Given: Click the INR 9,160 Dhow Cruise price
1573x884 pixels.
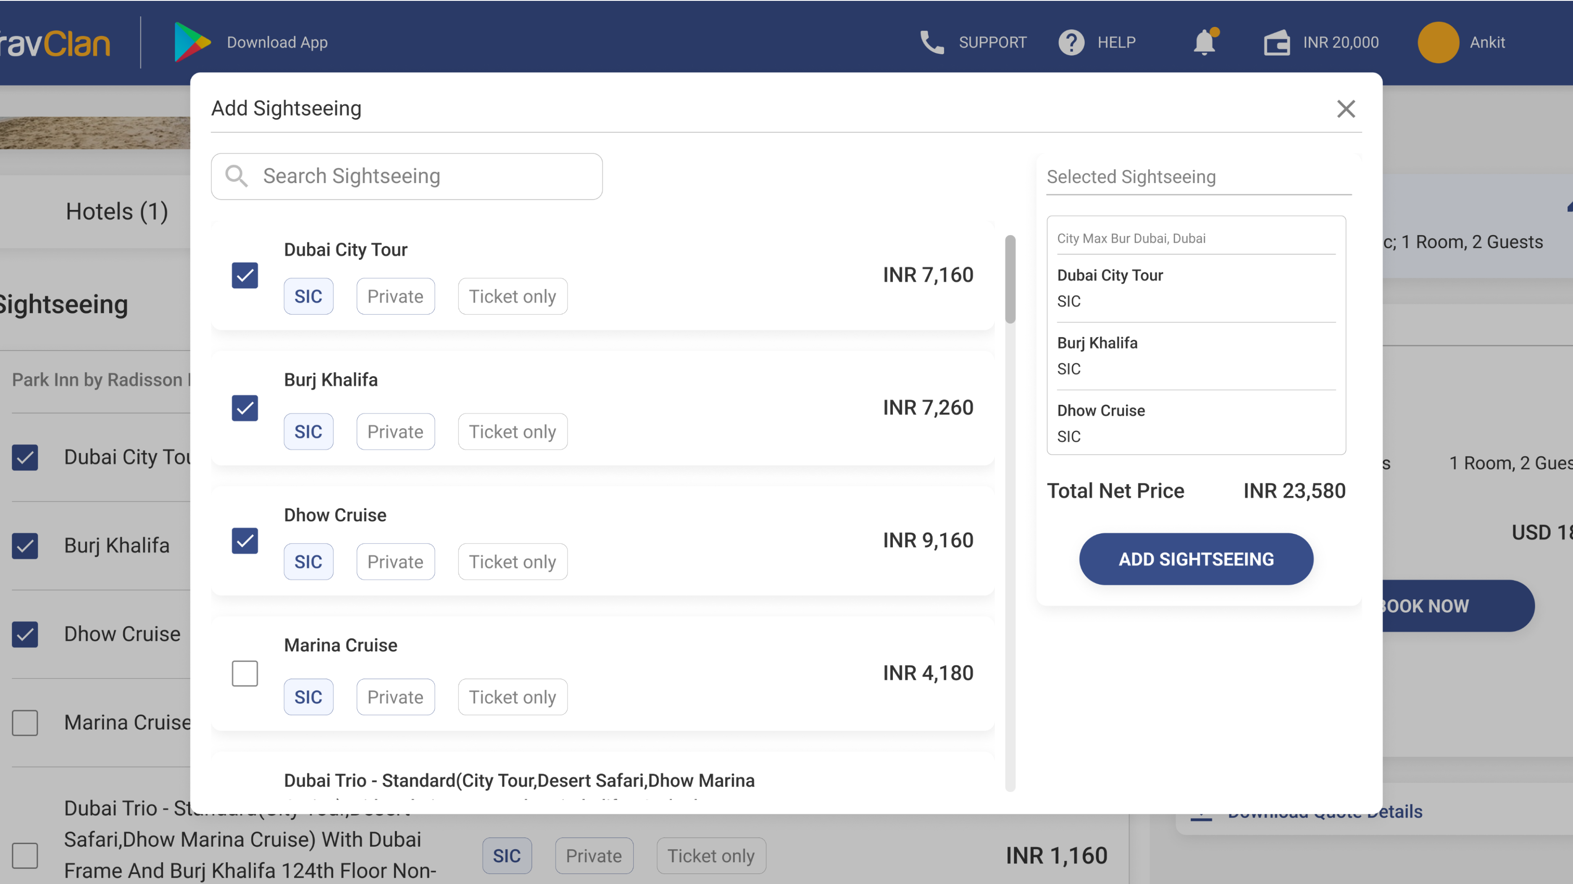Looking at the screenshot, I should (x=928, y=540).
